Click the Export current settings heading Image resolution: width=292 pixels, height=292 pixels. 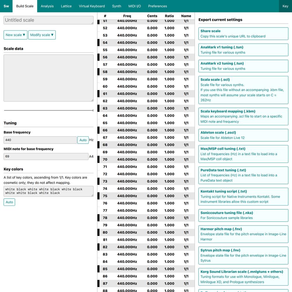pyautogui.click(x=220, y=20)
